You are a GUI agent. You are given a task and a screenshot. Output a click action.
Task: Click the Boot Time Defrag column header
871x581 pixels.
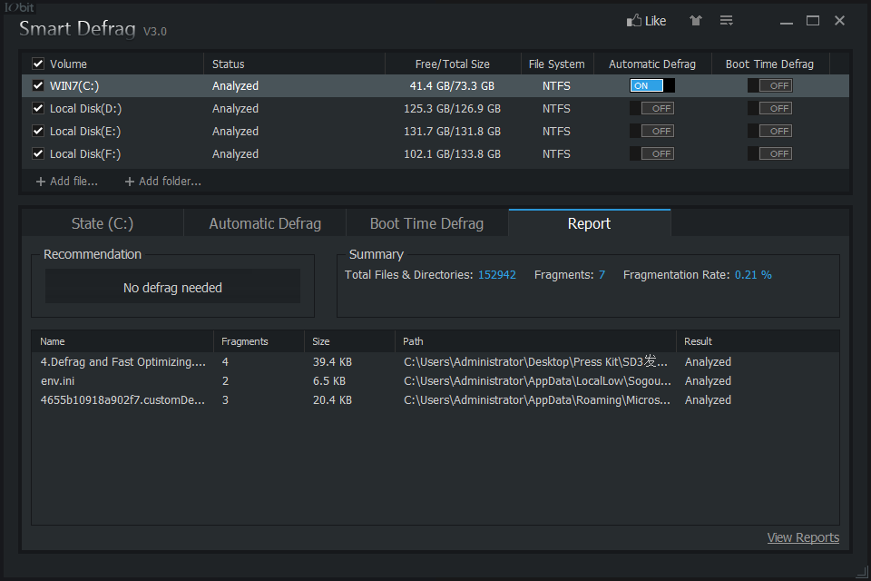tap(770, 64)
